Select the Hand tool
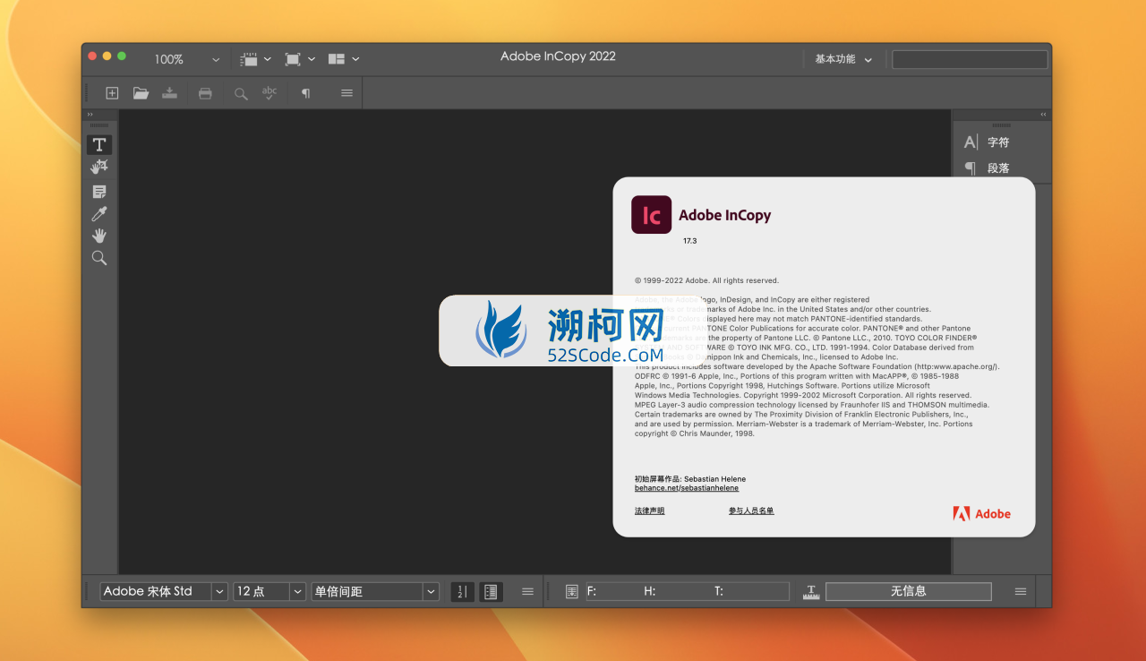1146x661 pixels. pos(99,236)
